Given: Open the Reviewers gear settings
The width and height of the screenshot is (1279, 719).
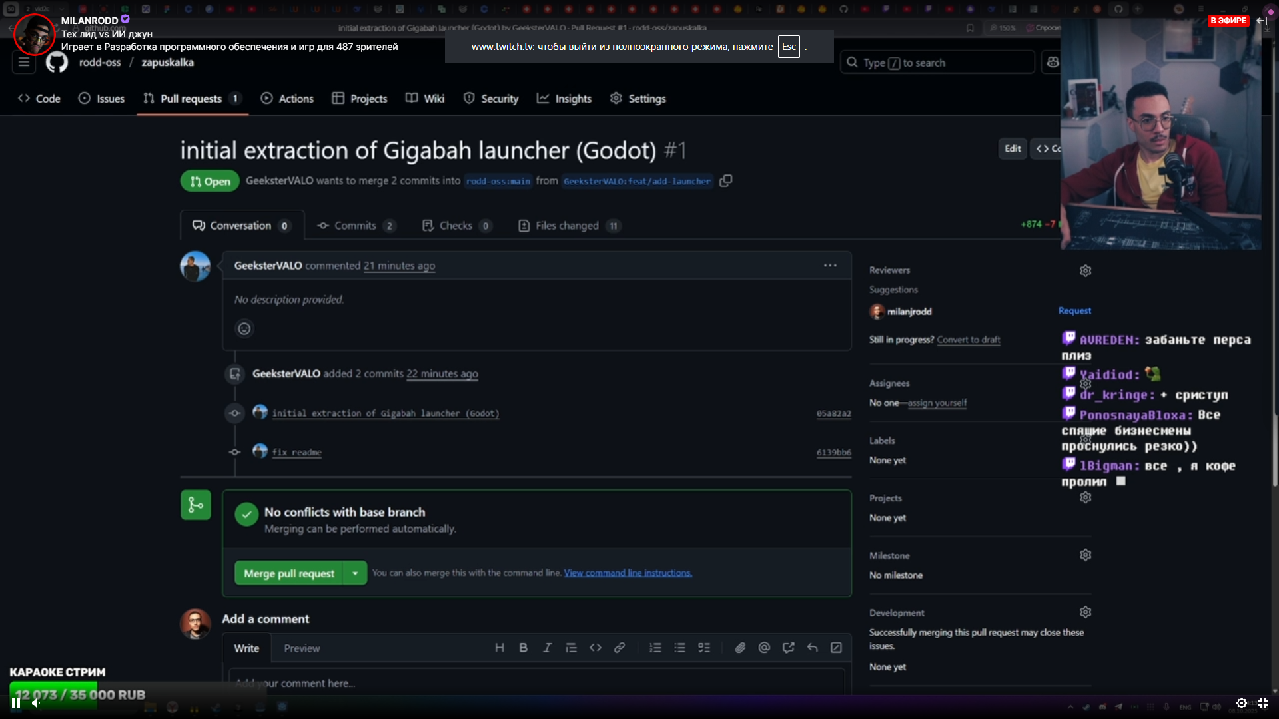Looking at the screenshot, I should [1085, 270].
